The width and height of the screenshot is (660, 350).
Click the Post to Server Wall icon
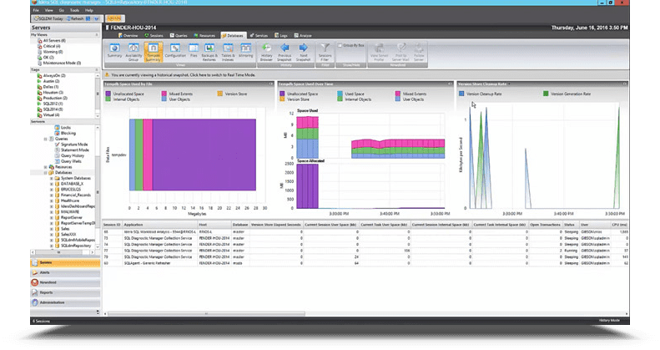[x=401, y=52]
